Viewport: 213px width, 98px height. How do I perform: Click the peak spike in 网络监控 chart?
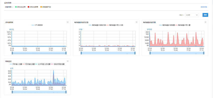click(54, 70)
